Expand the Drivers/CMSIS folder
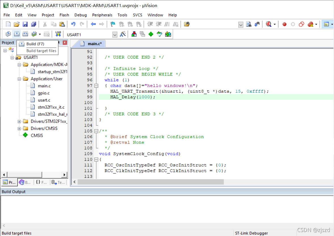 pyautogui.click(x=19, y=128)
